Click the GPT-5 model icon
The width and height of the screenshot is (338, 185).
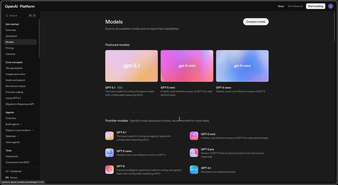tap(109, 170)
